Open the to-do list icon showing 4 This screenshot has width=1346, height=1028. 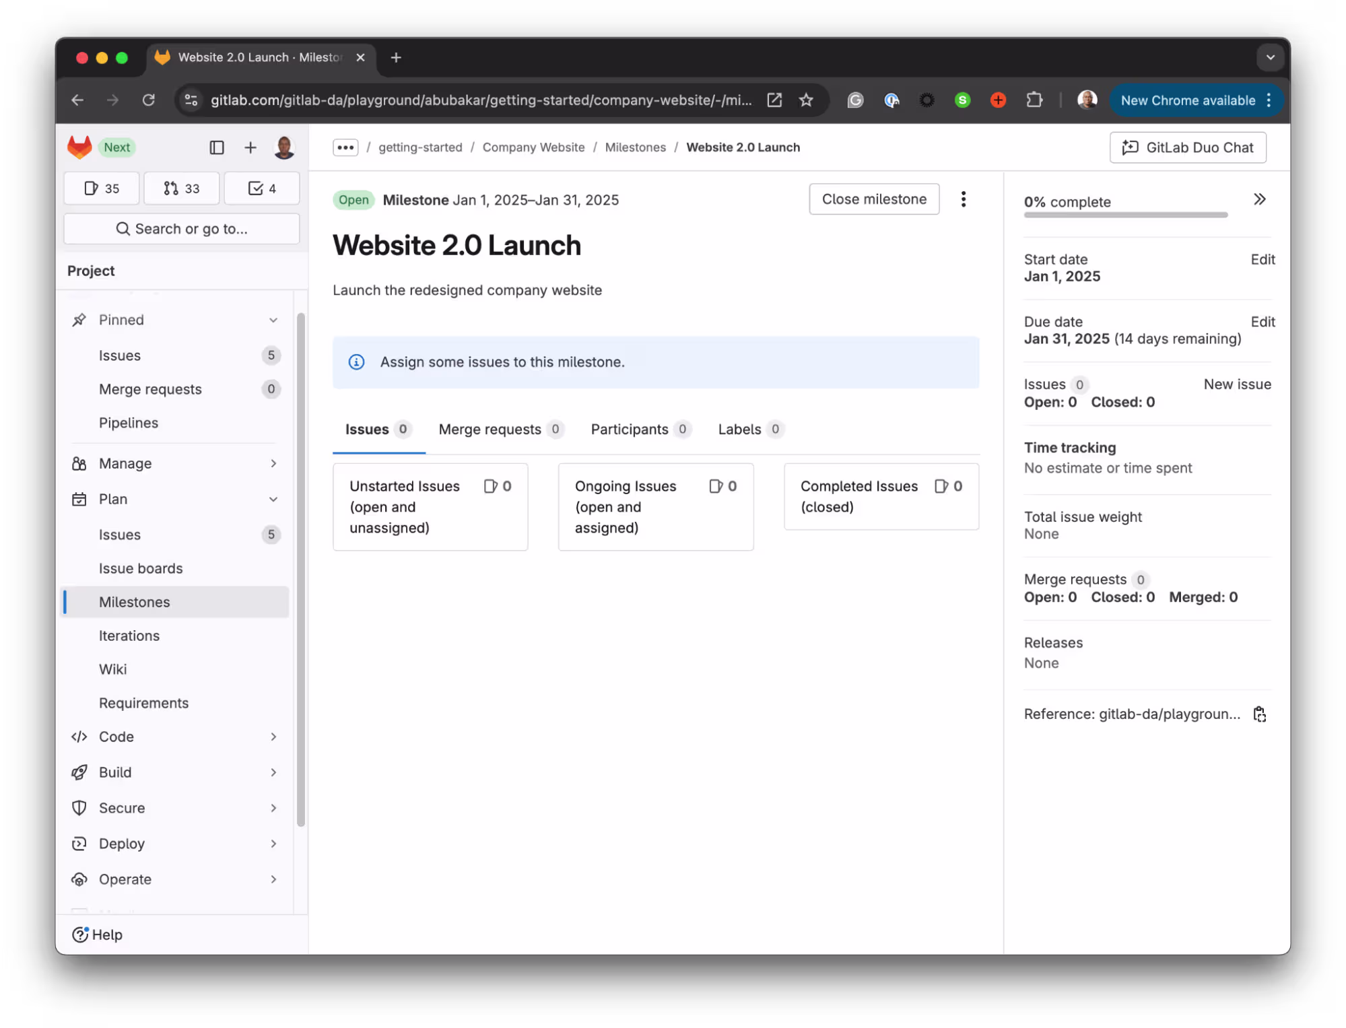click(x=261, y=188)
